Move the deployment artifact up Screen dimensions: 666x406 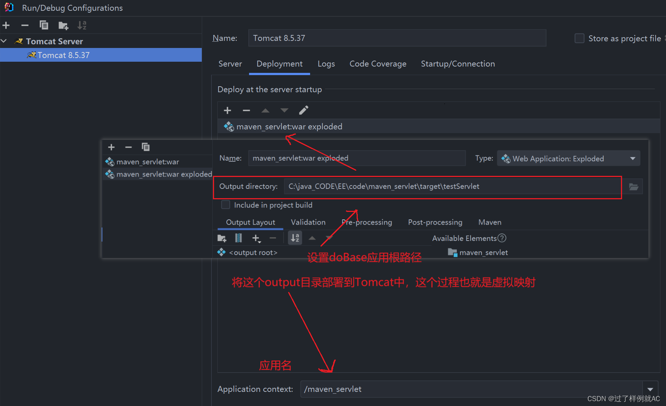point(265,110)
